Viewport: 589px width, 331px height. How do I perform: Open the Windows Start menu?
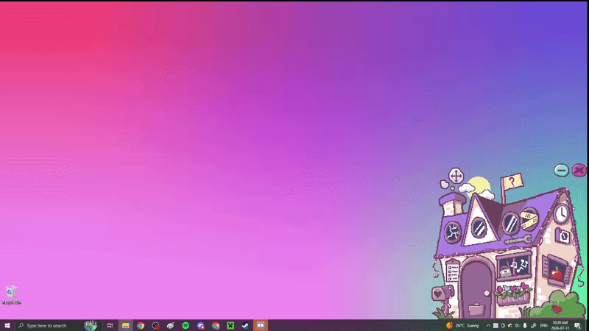7,325
